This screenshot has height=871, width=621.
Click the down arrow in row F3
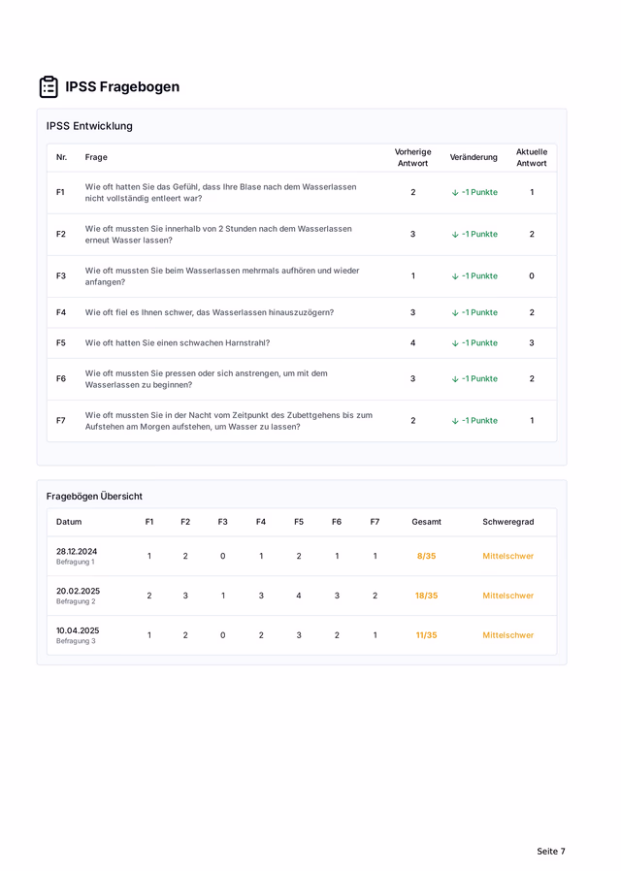pyautogui.click(x=455, y=276)
